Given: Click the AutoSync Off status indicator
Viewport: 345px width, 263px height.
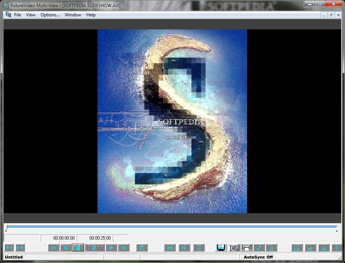Looking at the screenshot, I should click(x=258, y=257).
